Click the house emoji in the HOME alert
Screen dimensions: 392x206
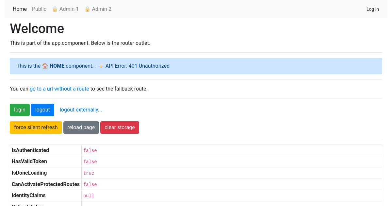45,66
